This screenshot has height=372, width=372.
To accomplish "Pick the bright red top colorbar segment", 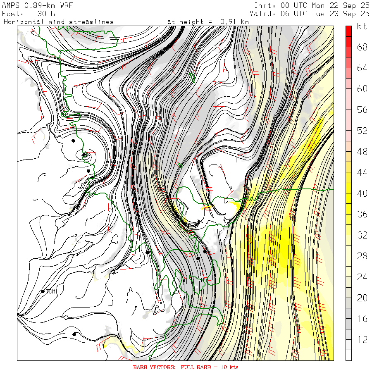I will coord(348,31).
